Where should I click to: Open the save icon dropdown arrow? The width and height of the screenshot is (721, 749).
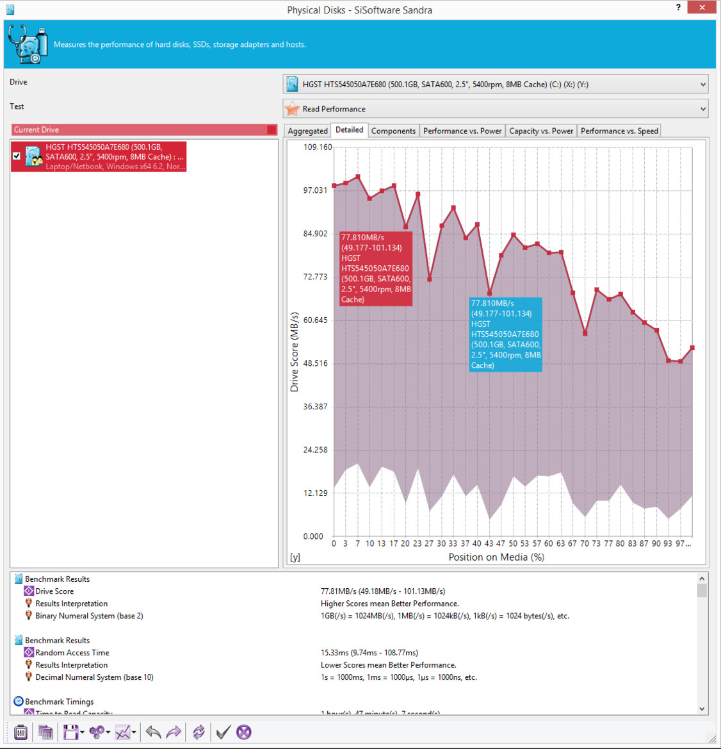[83, 732]
